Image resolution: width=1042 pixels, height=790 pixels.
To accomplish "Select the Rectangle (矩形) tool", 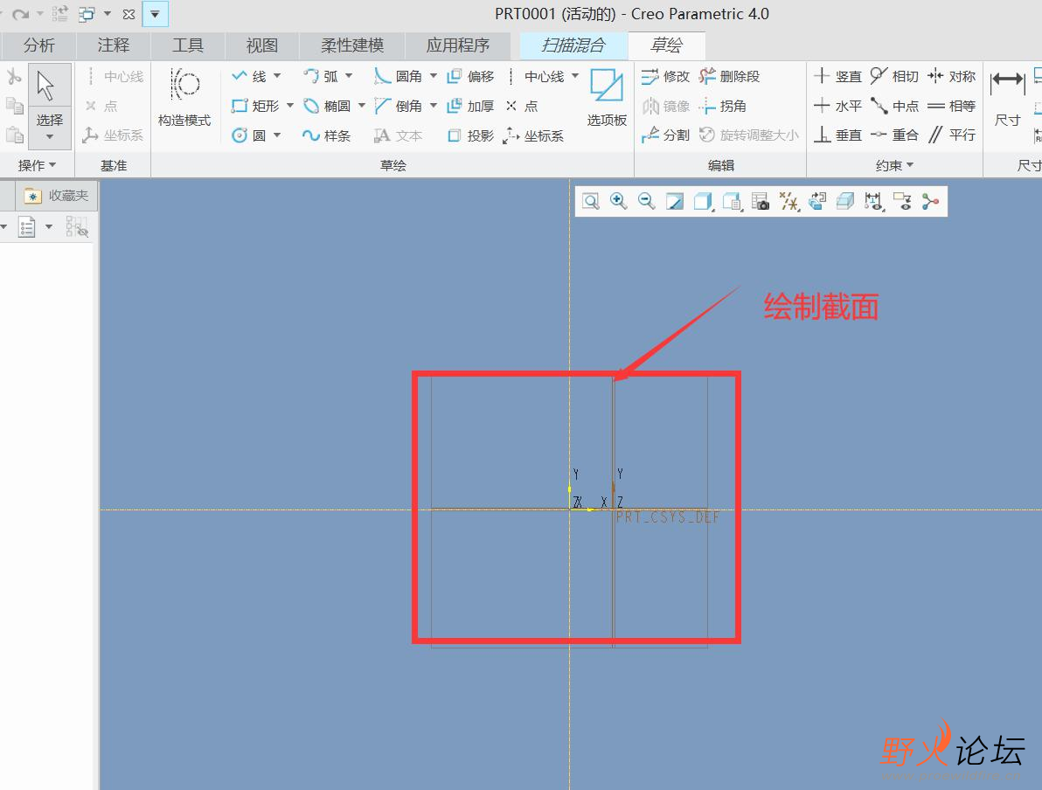I will pos(255,106).
